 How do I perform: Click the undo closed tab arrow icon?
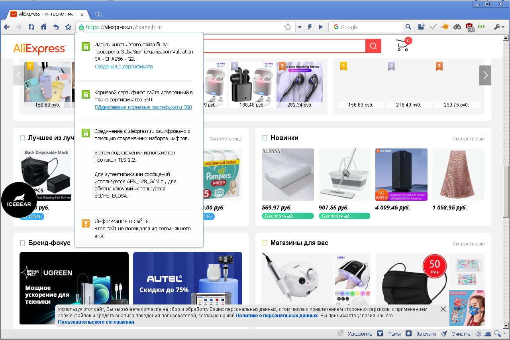(x=56, y=27)
